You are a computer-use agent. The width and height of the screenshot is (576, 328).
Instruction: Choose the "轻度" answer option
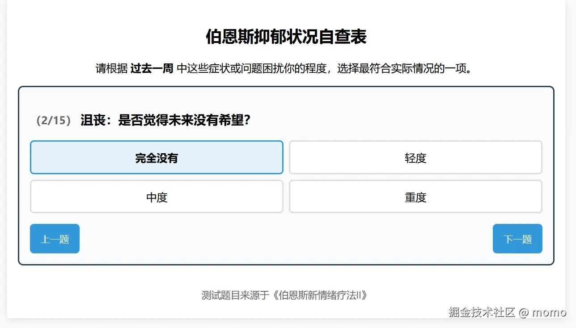[415, 158]
